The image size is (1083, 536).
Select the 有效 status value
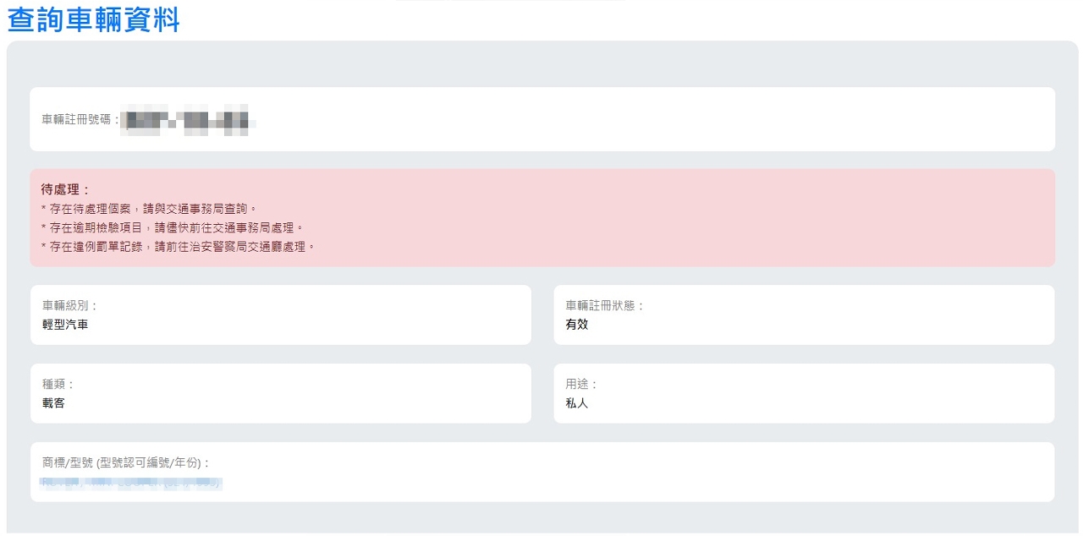(x=577, y=324)
